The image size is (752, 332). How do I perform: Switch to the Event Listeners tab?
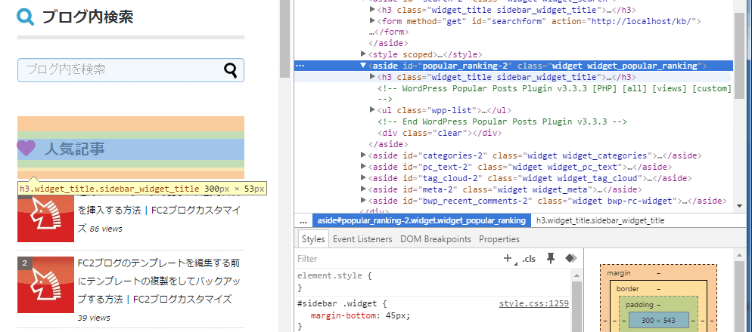pyautogui.click(x=362, y=239)
